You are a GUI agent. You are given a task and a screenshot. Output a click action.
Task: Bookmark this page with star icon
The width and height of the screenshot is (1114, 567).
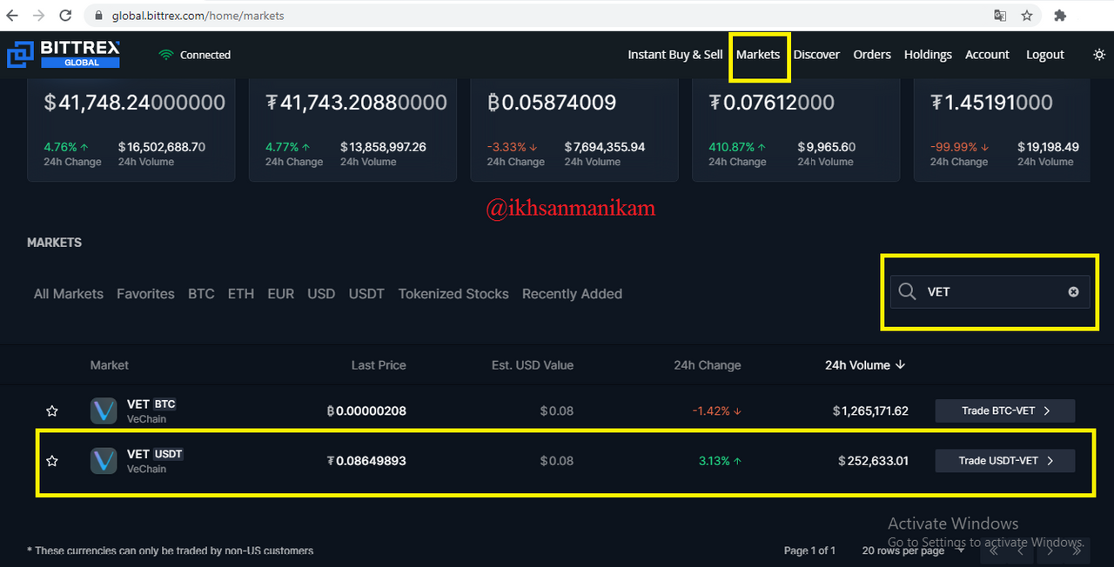[x=1027, y=16]
